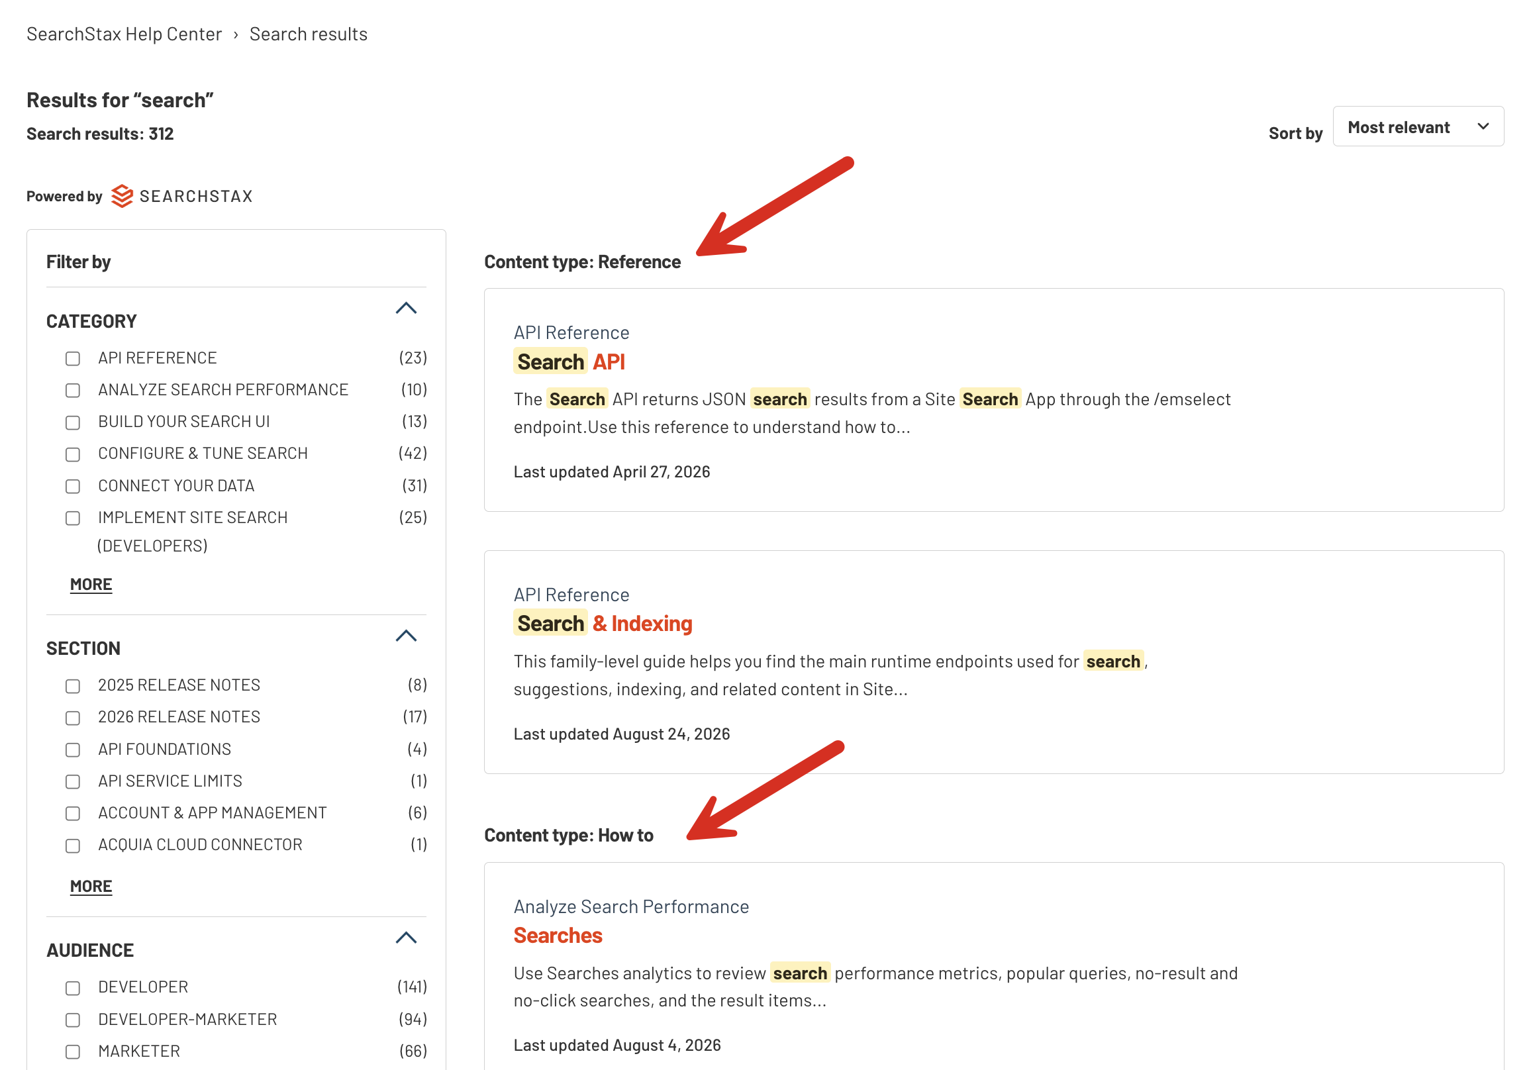The height and width of the screenshot is (1070, 1531).
Task: Click the Results for "search" heading
Action: (120, 99)
